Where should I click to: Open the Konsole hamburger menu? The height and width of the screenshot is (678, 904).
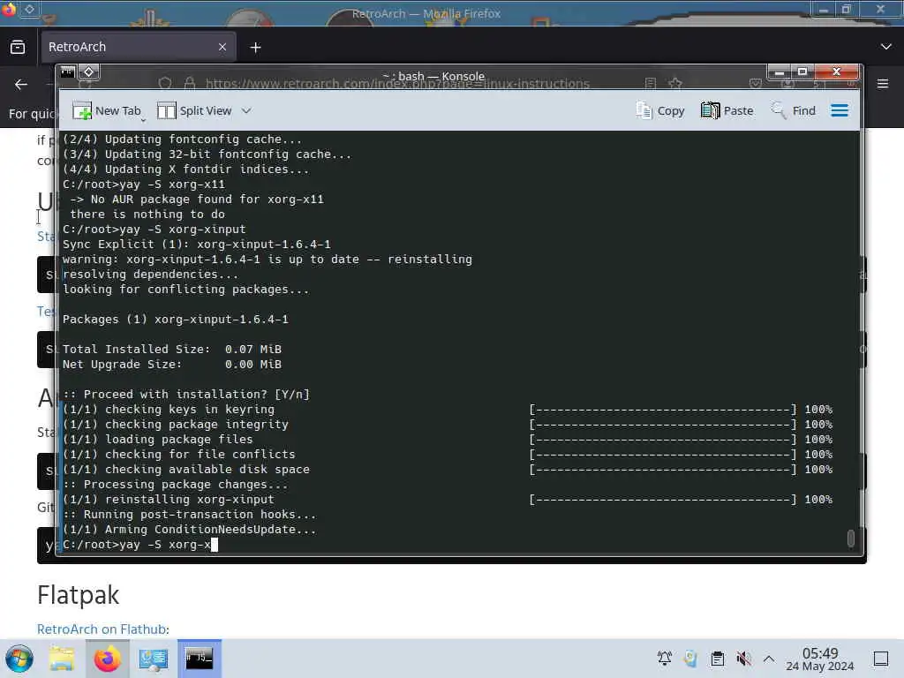[840, 110]
